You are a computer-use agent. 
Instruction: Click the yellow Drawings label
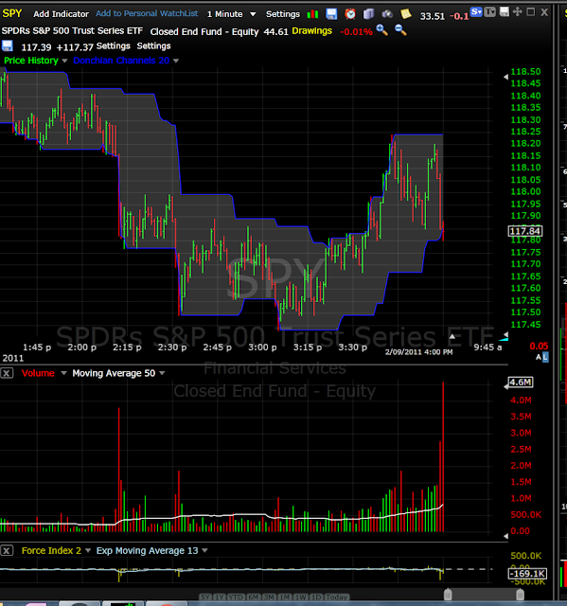click(x=312, y=31)
